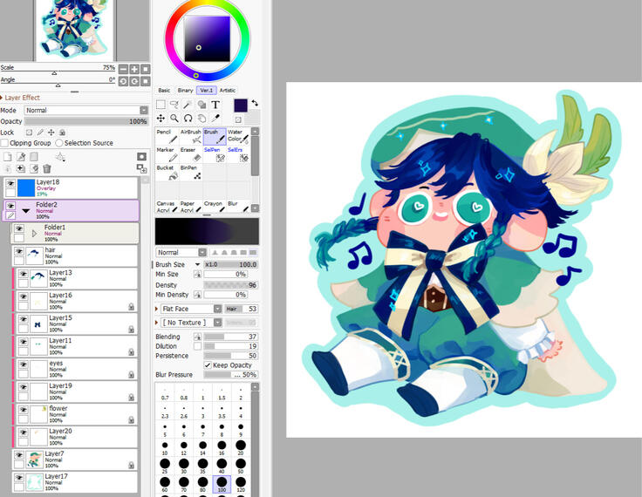The image size is (642, 497).
Task: Click the foreground color swatch
Action: click(241, 106)
